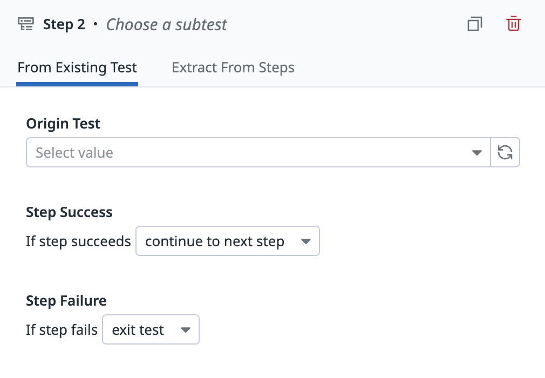
Task: Open the 'continue to next step' dropdown
Action: pos(227,241)
